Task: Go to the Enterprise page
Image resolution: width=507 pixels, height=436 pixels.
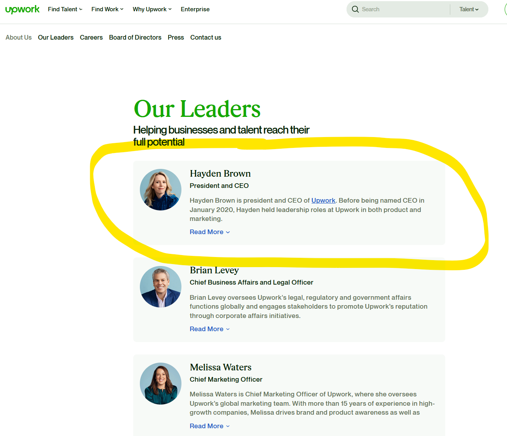Action: (x=195, y=9)
